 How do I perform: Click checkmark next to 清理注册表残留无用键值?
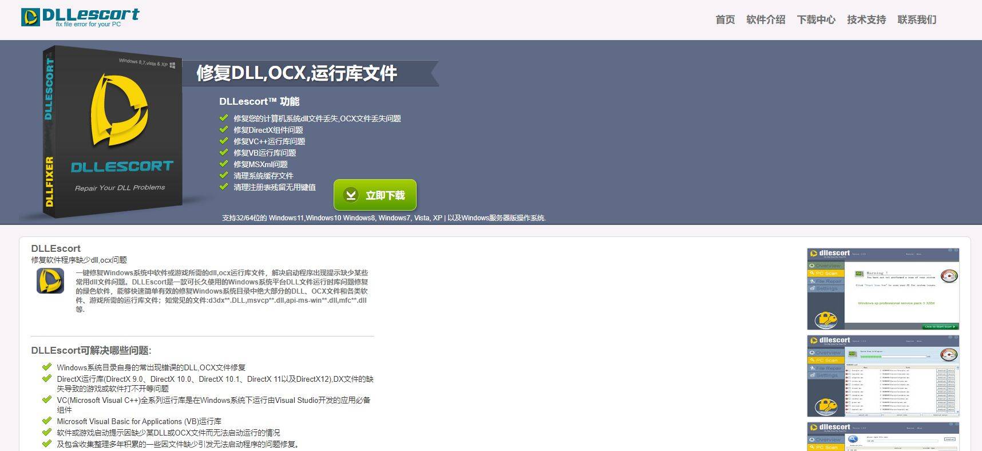[x=224, y=187]
